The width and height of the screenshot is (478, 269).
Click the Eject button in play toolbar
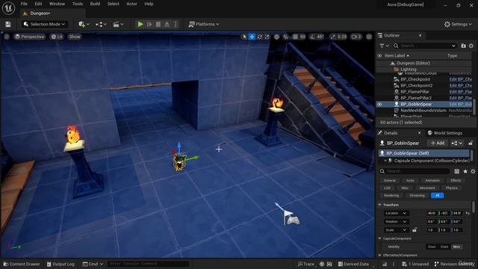[167, 24]
